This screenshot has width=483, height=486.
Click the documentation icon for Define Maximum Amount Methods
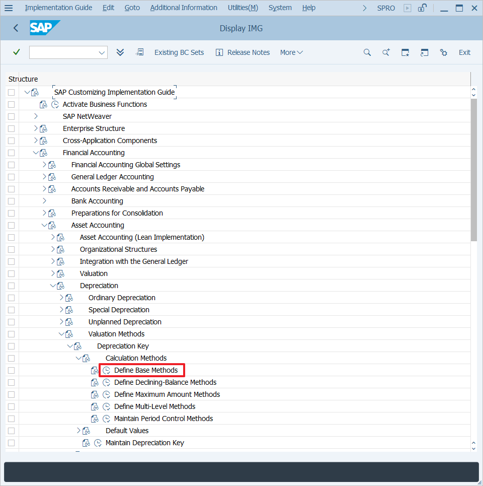click(95, 394)
